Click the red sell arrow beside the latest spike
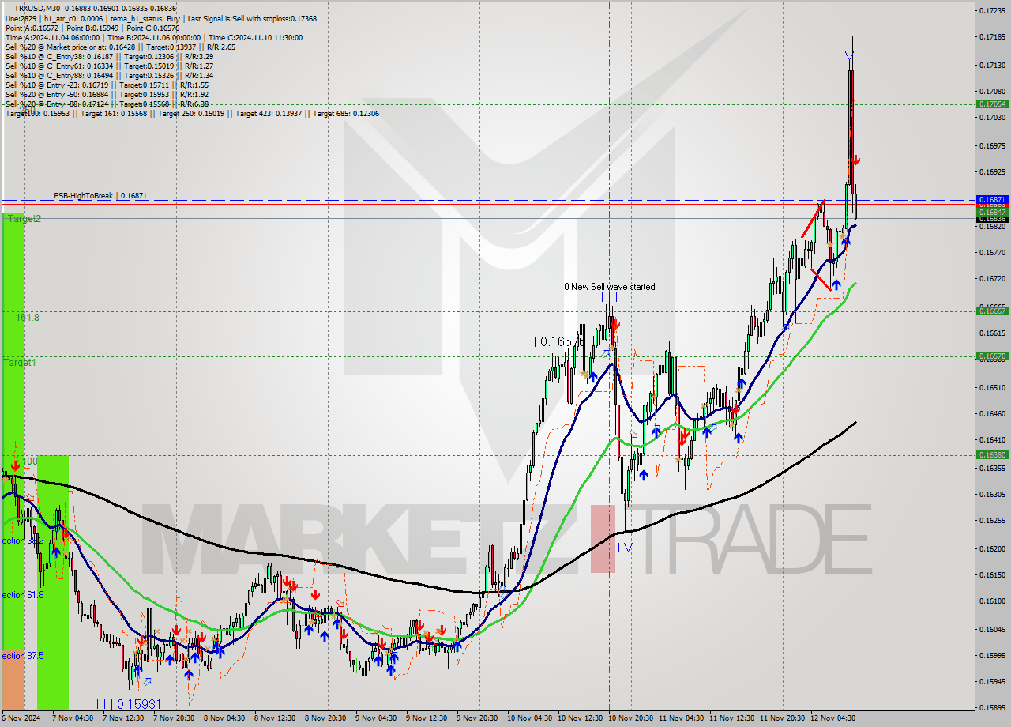 [x=855, y=160]
